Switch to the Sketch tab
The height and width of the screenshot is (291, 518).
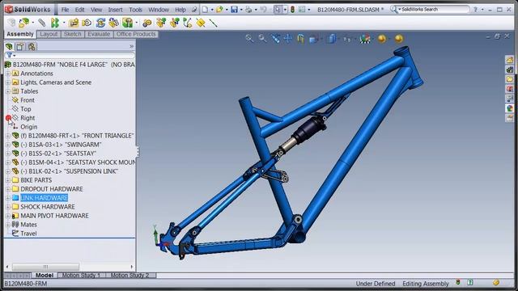pos(72,34)
